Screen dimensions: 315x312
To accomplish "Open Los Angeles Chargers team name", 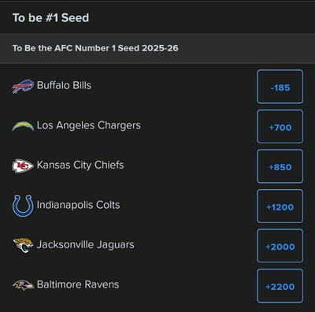I will (89, 125).
